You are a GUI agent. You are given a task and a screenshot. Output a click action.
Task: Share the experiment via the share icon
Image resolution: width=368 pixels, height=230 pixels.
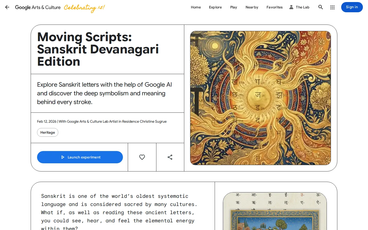(x=170, y=157)
